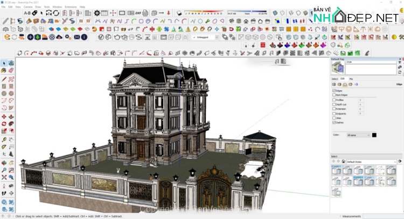Click the DXF export icon

[137, 13]
